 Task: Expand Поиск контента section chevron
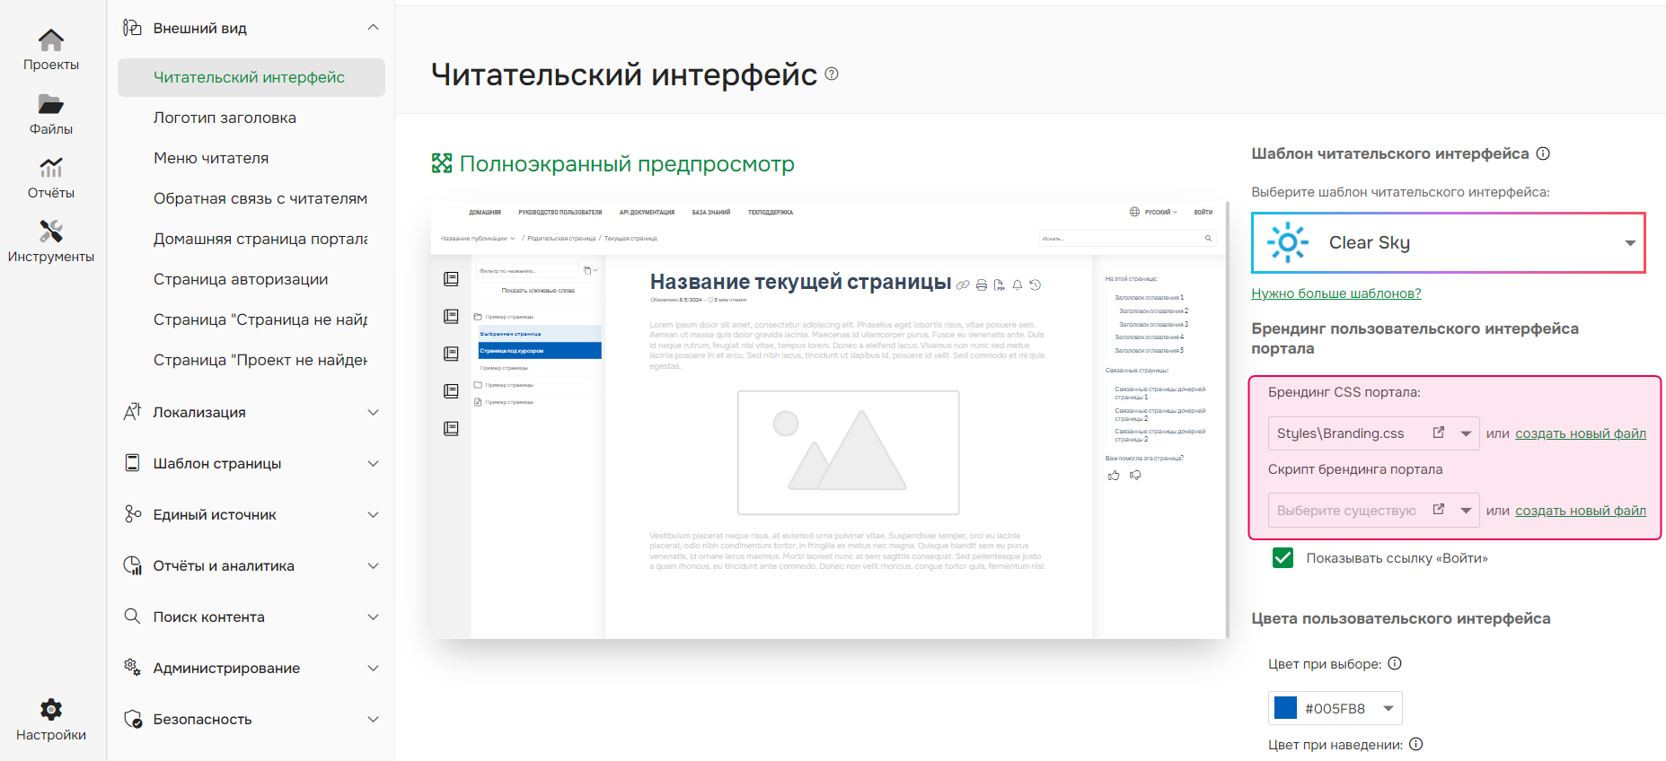(x=374, y=617)
